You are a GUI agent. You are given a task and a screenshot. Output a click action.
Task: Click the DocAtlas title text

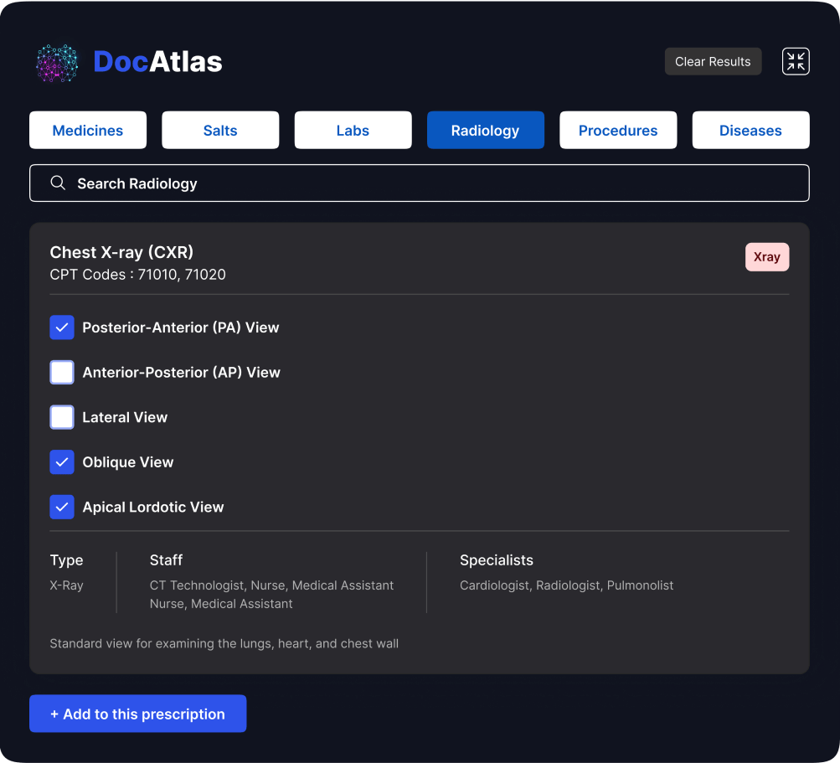pos(157,62)
